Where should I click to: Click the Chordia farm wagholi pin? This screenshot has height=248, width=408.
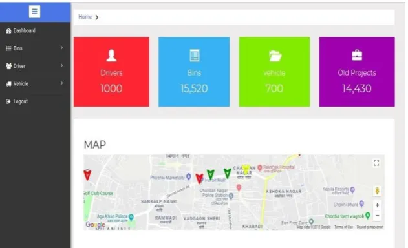[x=368, y=215]
